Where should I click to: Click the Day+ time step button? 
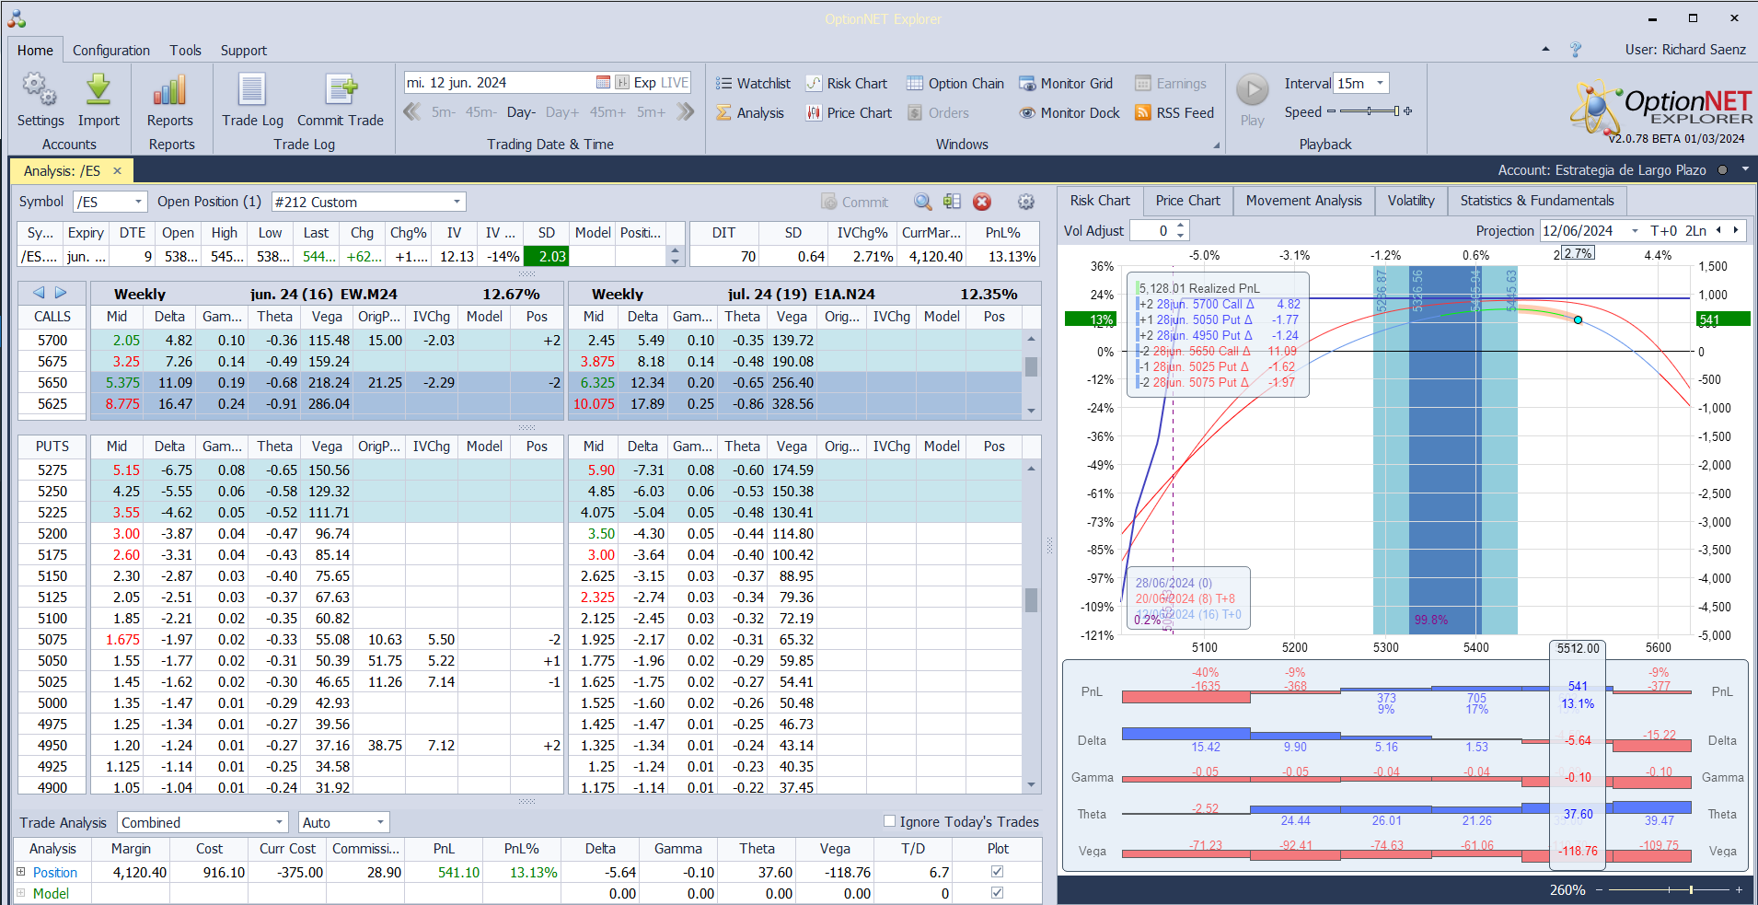click(562, 112)
